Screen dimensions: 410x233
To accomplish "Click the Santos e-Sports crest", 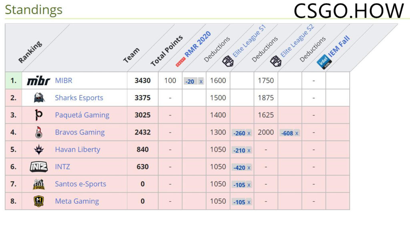I will tap(39, 184).
